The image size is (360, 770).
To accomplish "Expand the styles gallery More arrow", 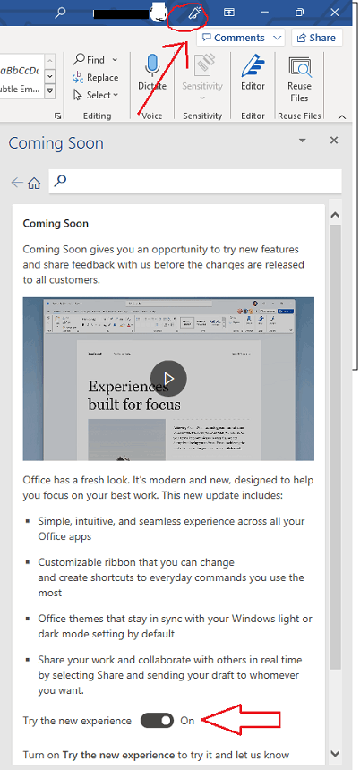I will 49,90.
